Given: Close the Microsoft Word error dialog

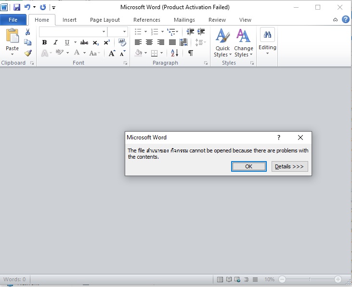Looking at the screenshot, I should tap(300, 137).
